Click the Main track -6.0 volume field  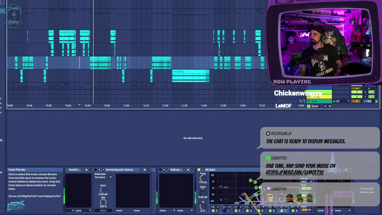coord(369,101)
